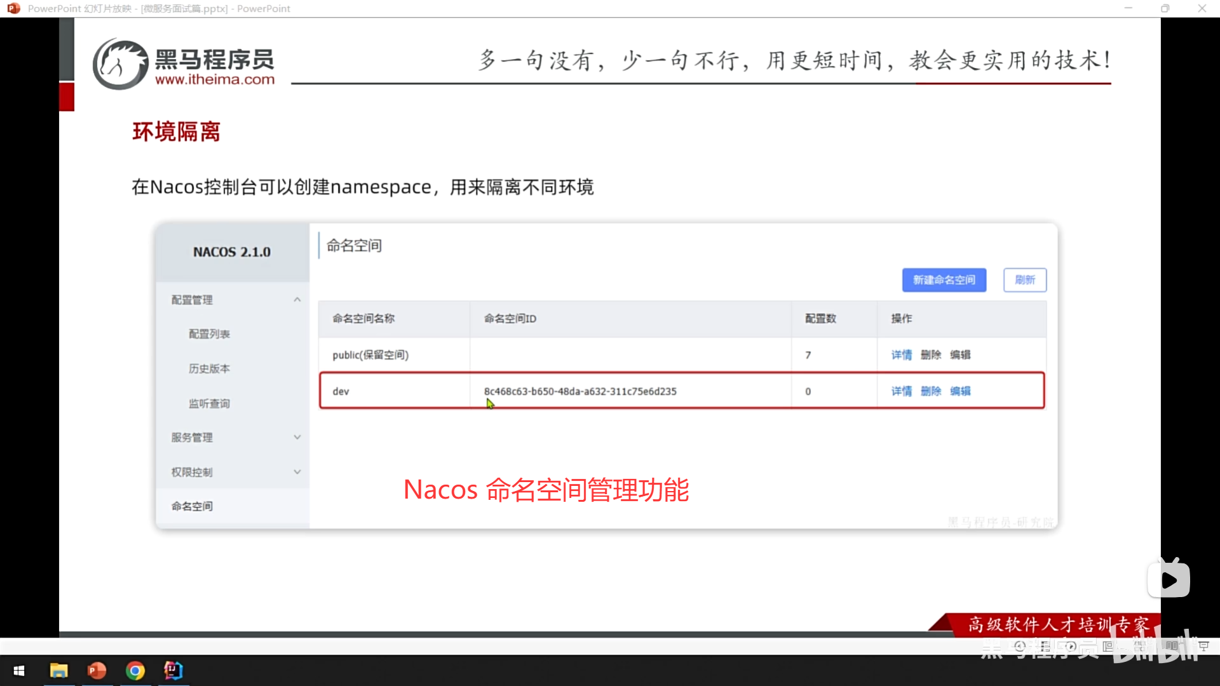Open Slide Sorter view icon
Image resolution: width=1220 pixels, height=686 pixels.
(x=1141, y=646)
